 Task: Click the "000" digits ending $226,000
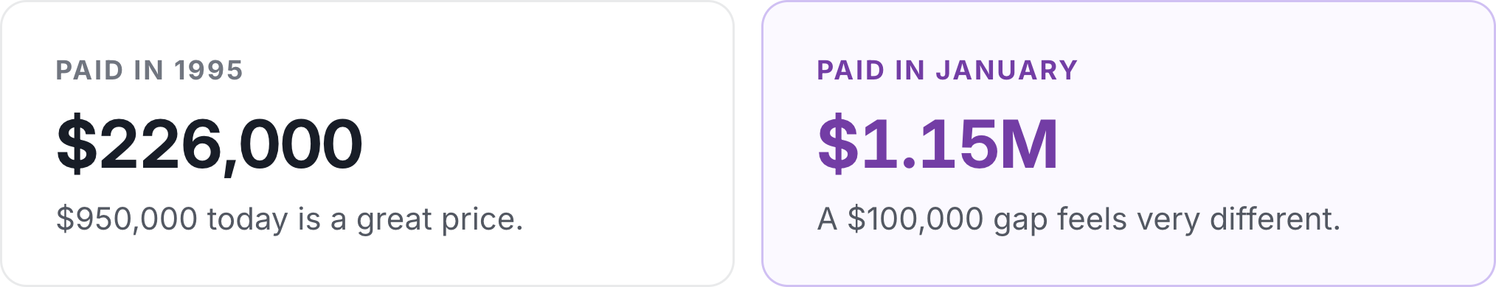click(301, 144)
